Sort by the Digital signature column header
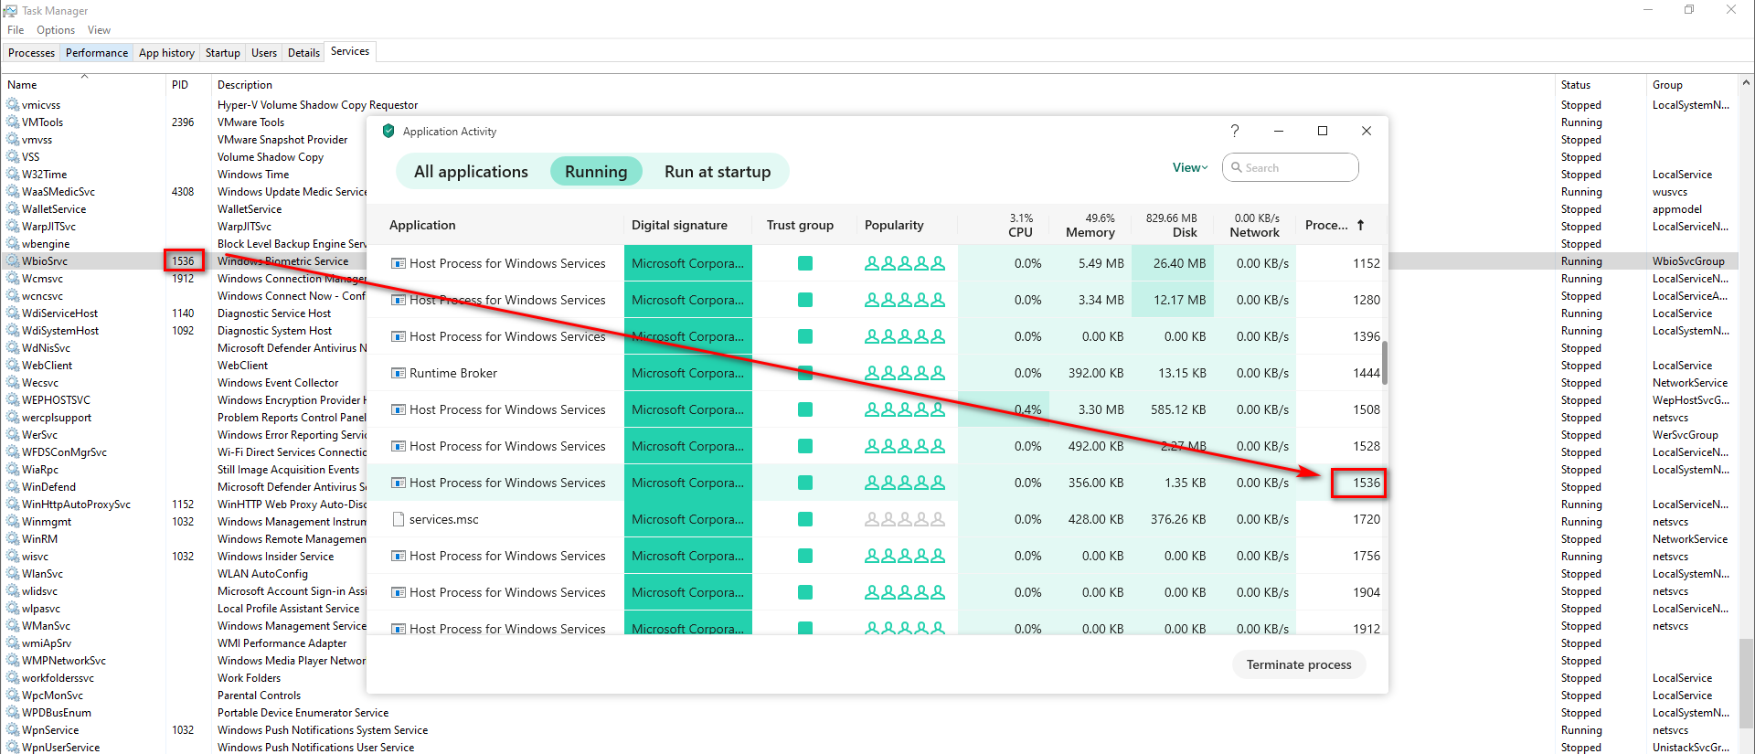This screenshot has width=1755, height=754. [679, 225]
